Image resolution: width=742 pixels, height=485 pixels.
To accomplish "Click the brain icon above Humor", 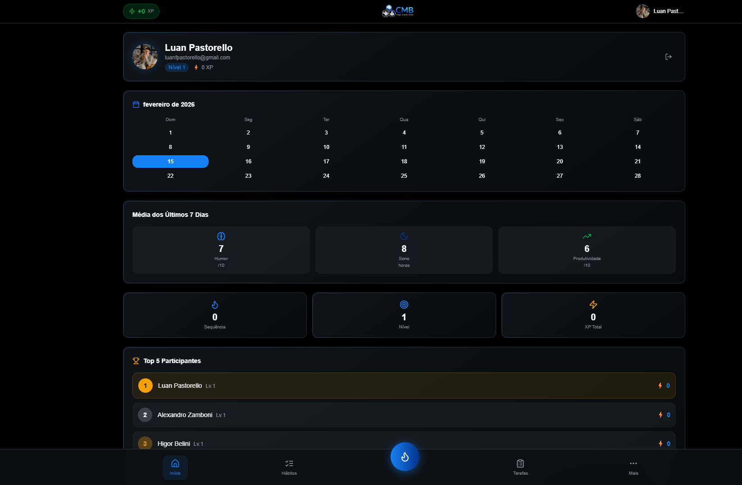I will [x=221, y=236].
